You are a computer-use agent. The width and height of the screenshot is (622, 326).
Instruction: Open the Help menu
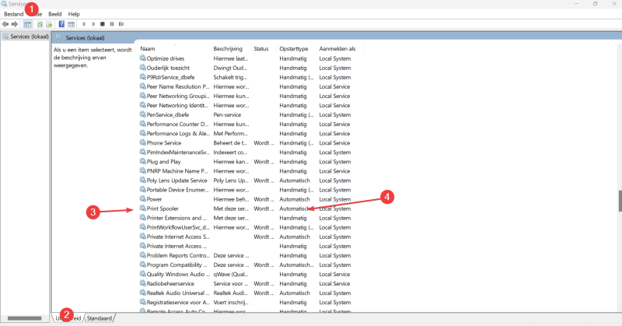74,14
